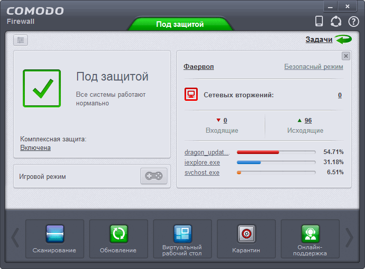Click the Исходящие label
The height and width of the screenshot is (269, 365).
tap(305, 130)
